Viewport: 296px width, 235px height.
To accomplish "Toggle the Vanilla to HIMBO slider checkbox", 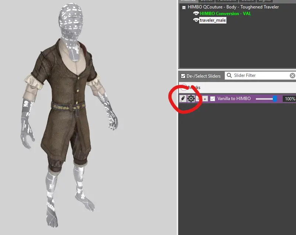I will tap(212, 99).
